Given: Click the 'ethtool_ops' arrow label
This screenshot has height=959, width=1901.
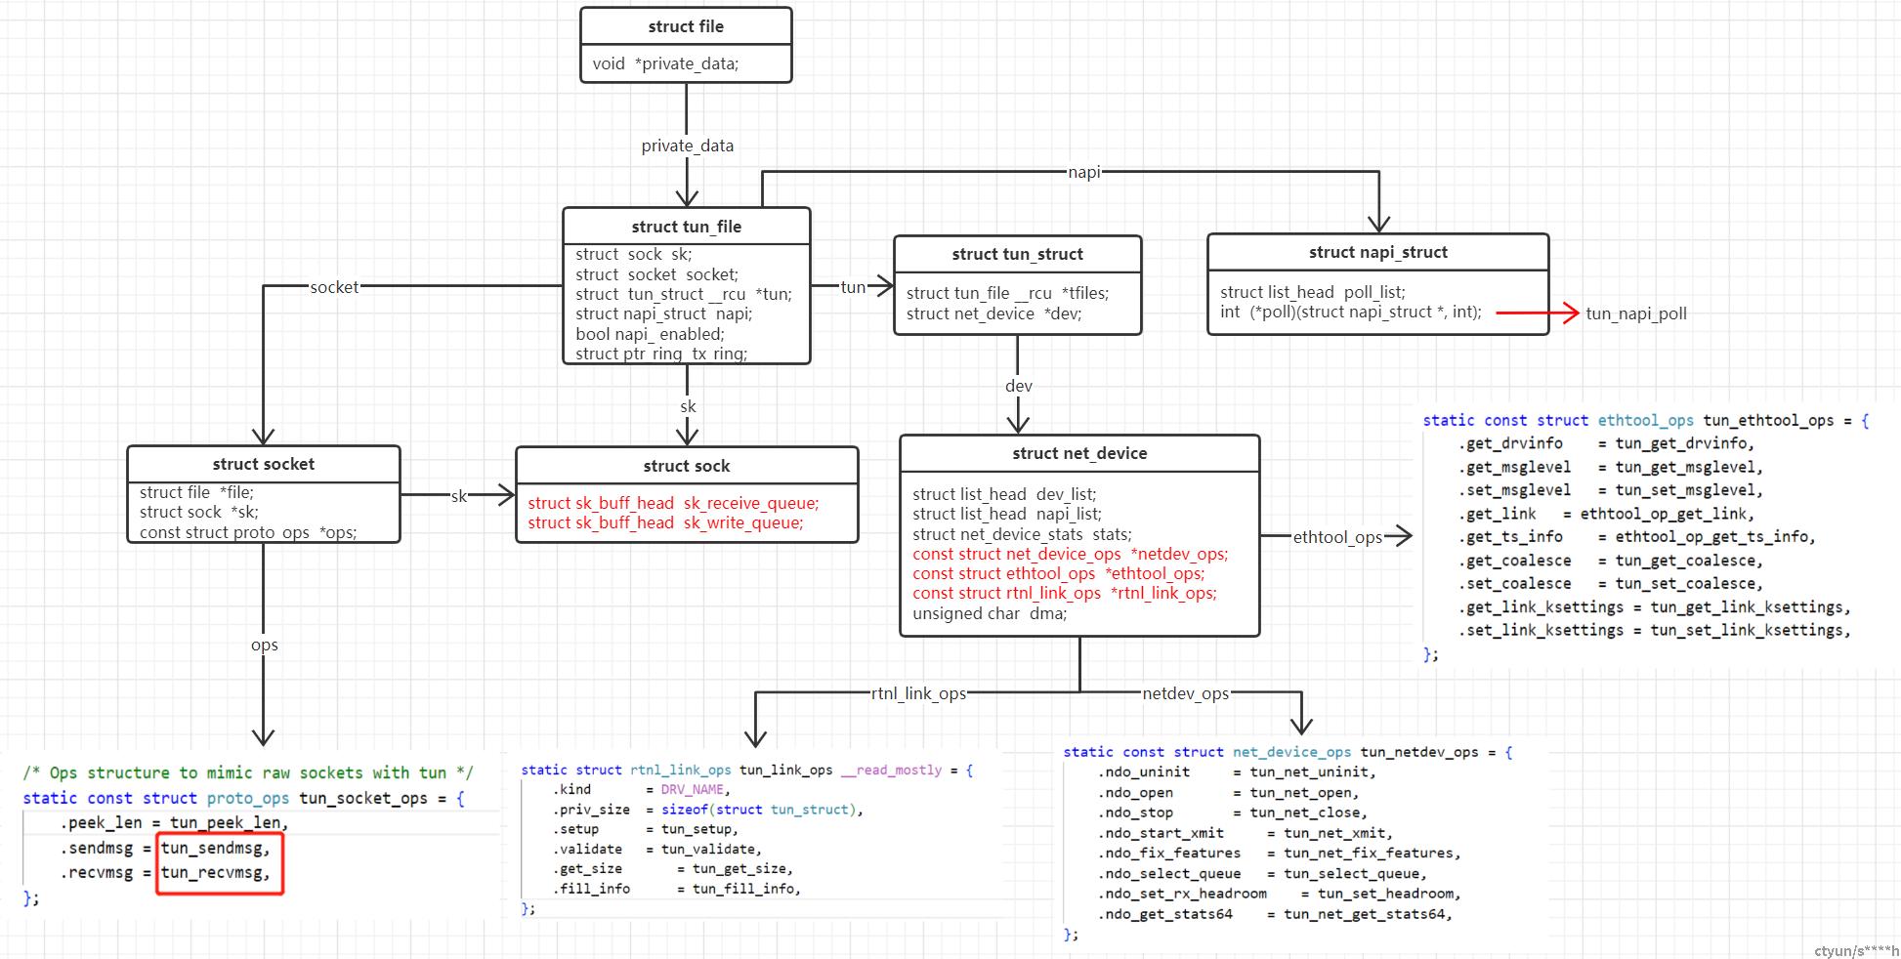Looking at the screenshot, I should (x=1337, y=537).
